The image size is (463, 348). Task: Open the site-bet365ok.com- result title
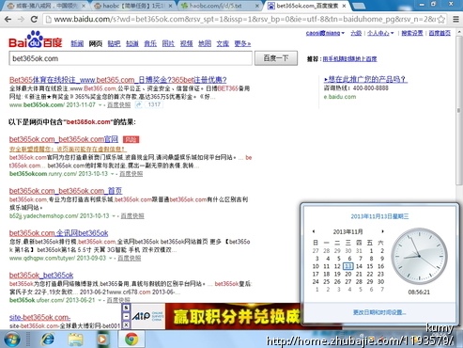coord(39,317)
